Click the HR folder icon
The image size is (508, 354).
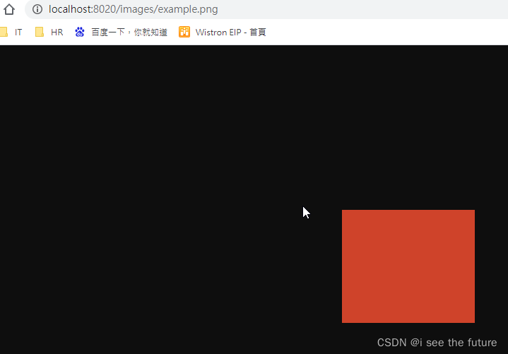pyautogui.click(x=40, y=32)
